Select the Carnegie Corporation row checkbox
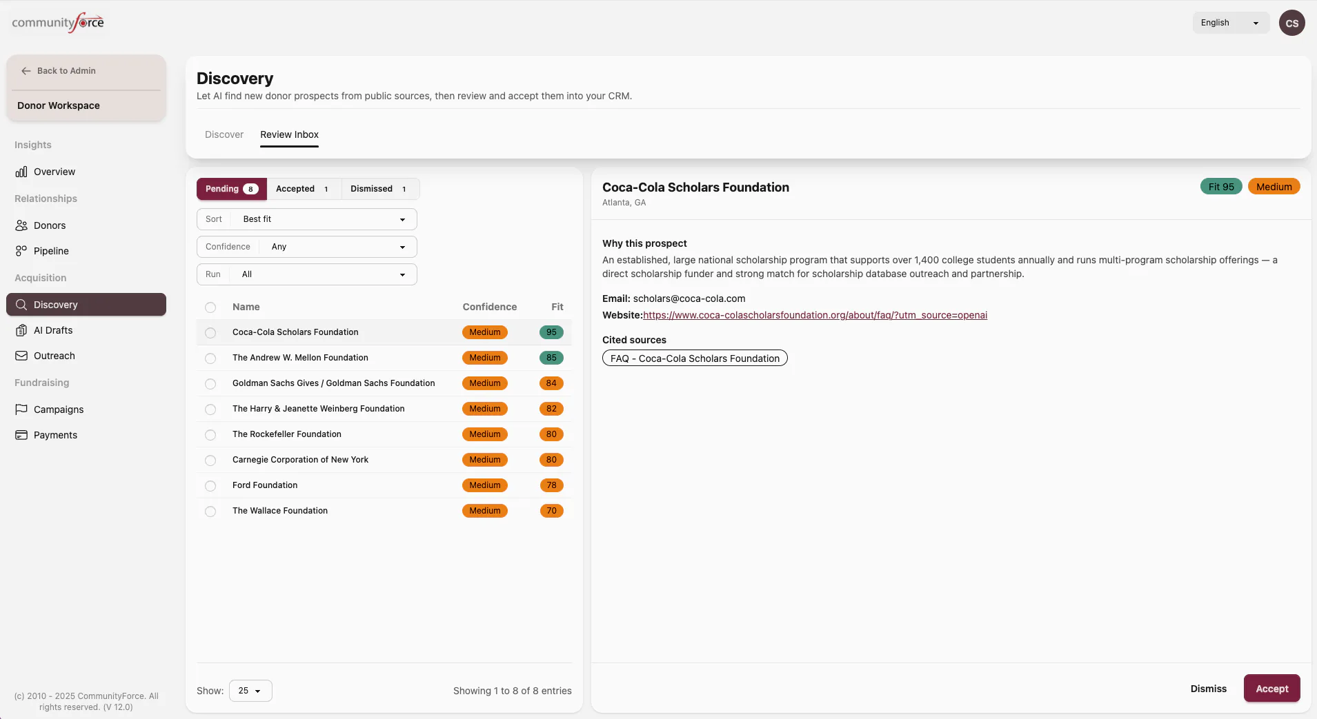This screenshot has width=1317, height=719. coord(210,460)
